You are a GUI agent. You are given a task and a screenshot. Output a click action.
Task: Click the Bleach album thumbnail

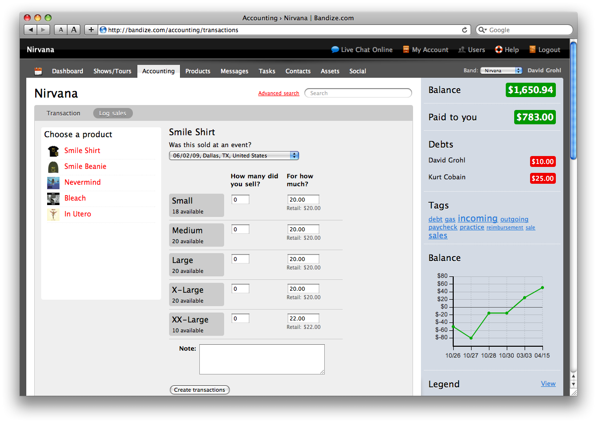tap(54, 198)
